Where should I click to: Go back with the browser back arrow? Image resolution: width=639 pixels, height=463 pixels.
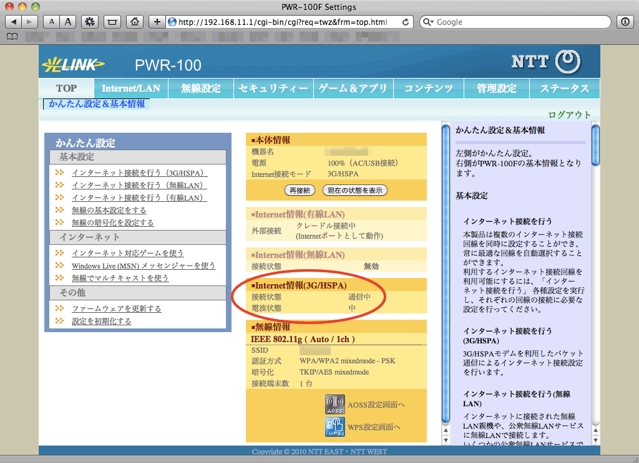pyautogui.click(x=14, y=22)
